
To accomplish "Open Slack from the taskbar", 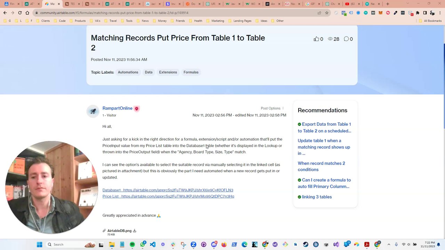I will 173,244.
